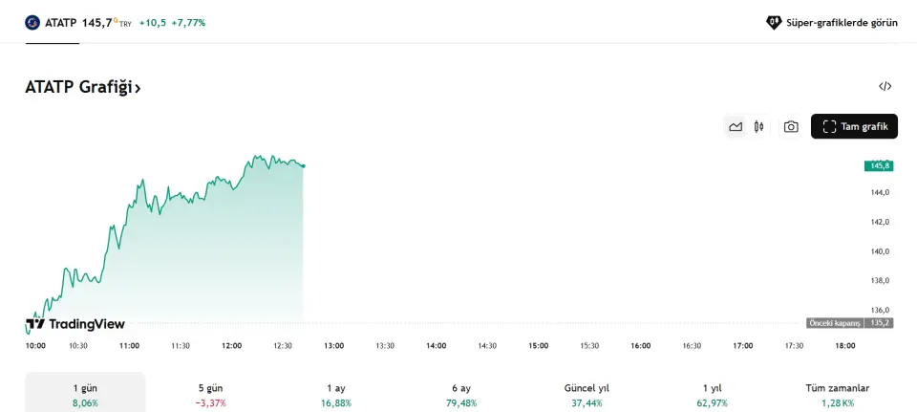Switch to candlestick chart view
Image resolution: width=917 pixels, height=412 pixels.
point(759,126)
